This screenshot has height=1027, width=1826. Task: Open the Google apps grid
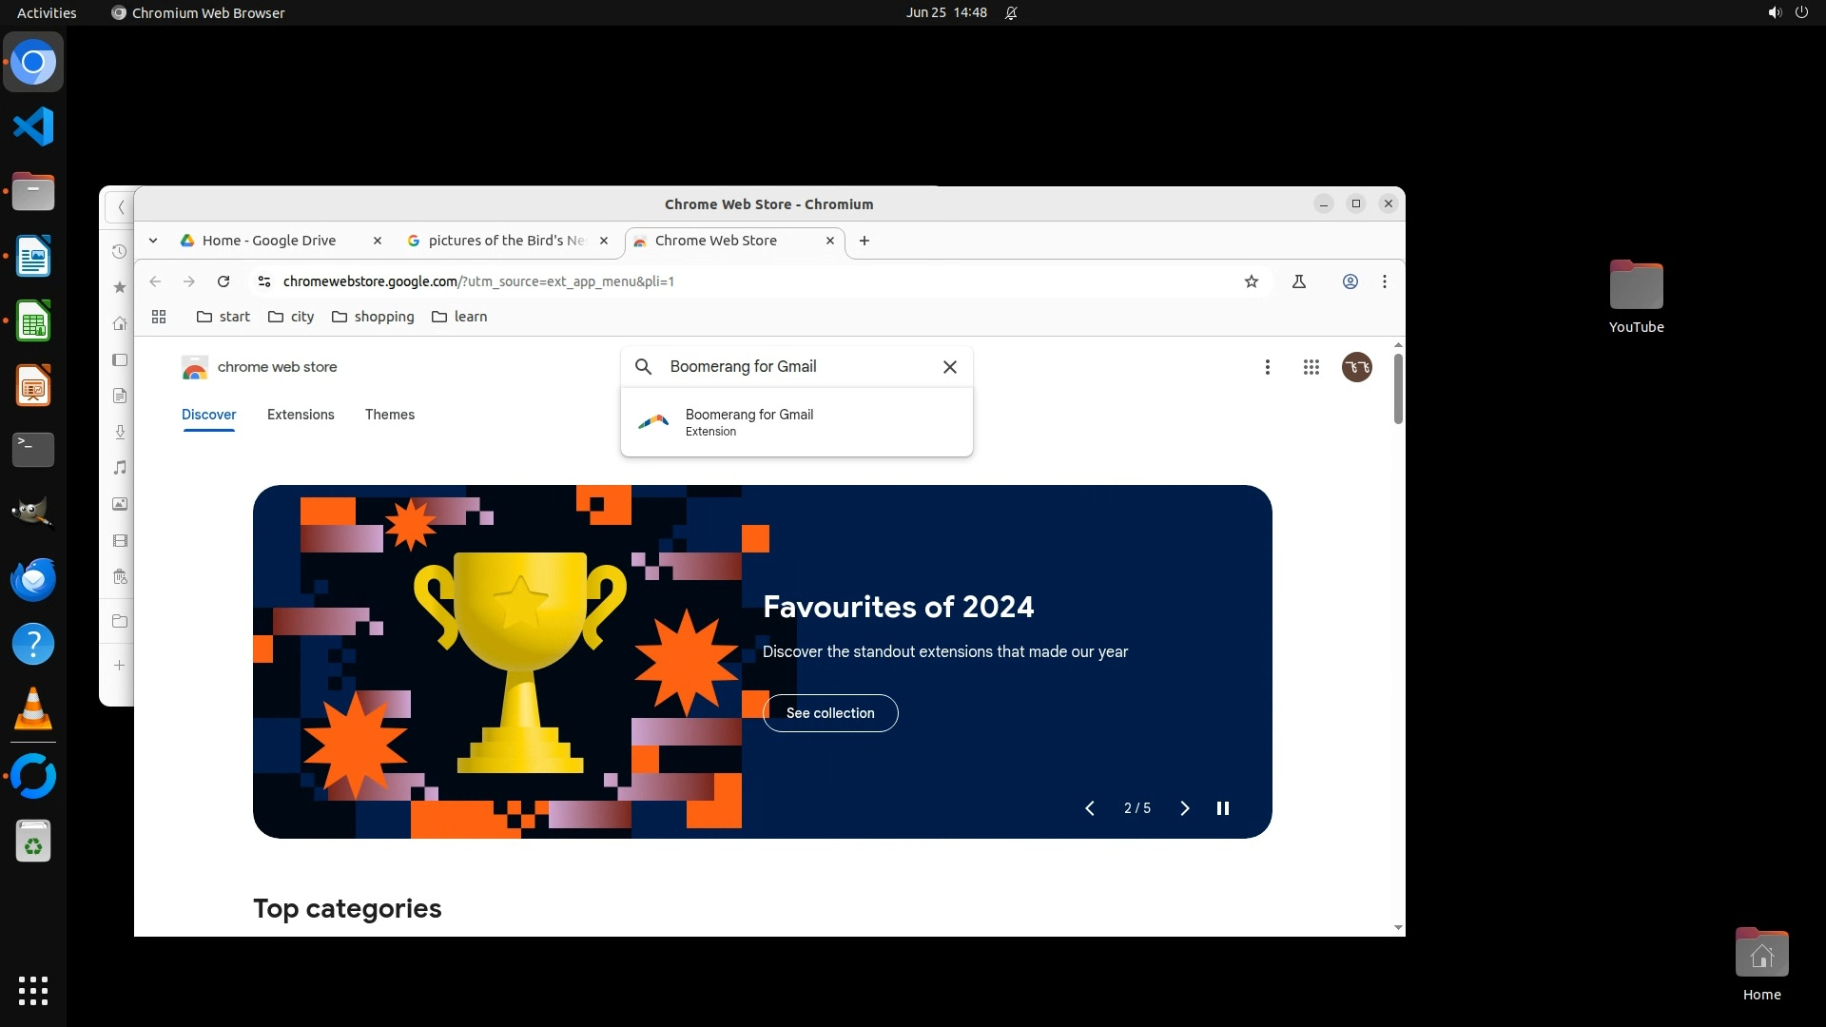point(1311,367)
